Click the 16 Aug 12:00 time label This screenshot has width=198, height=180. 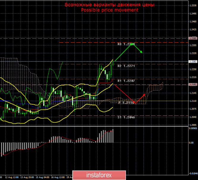coord(58,177)
